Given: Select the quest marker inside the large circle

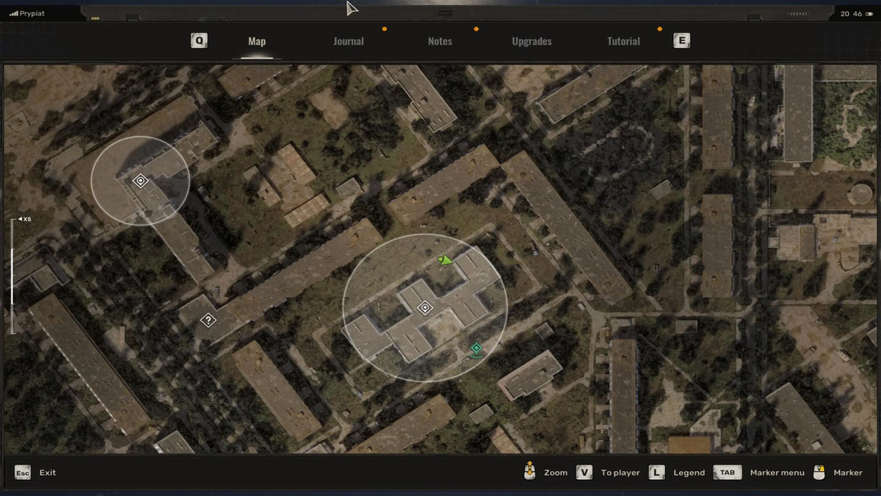Looking at the screenshot, I should pos(426,309).
